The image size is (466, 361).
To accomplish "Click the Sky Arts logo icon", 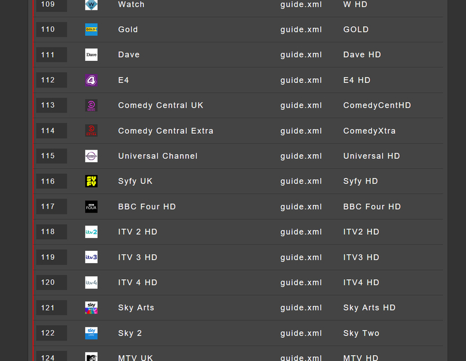I will point(91,308).
